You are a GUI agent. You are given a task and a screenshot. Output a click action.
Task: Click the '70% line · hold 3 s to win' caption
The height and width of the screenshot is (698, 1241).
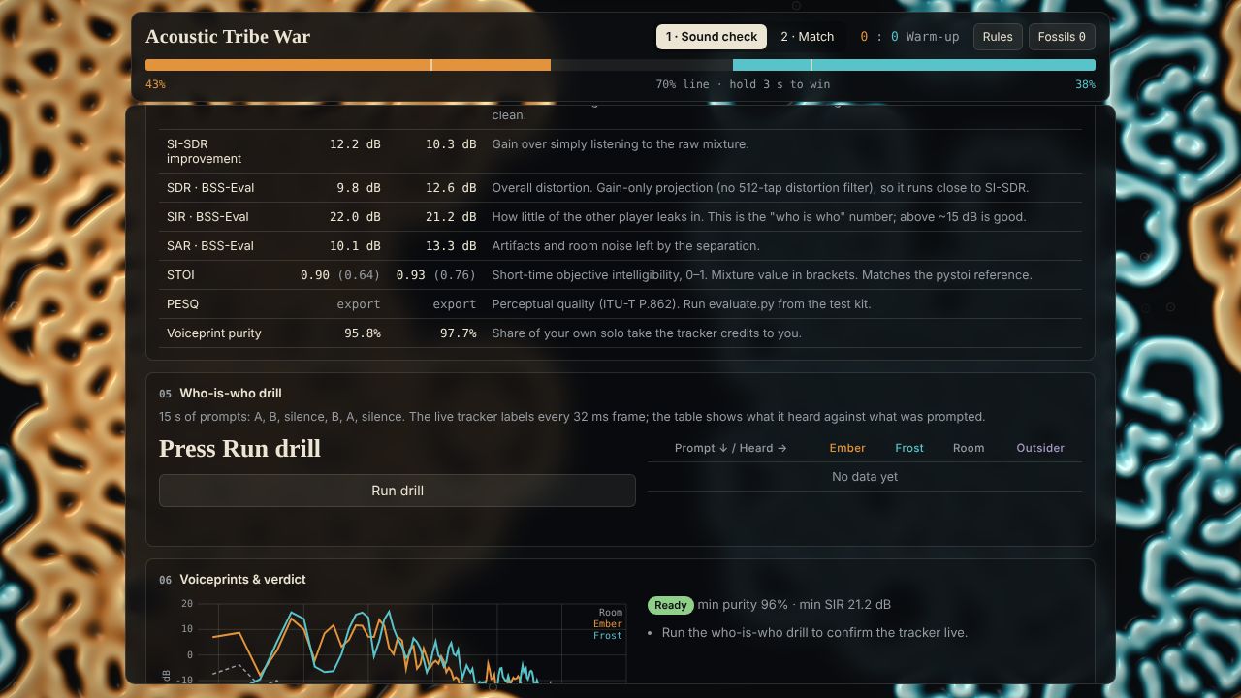(743, 84)
